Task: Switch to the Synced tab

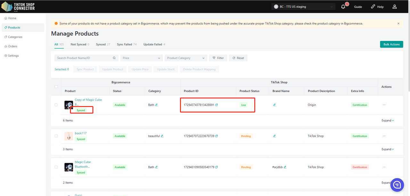Action: [103, 44]
